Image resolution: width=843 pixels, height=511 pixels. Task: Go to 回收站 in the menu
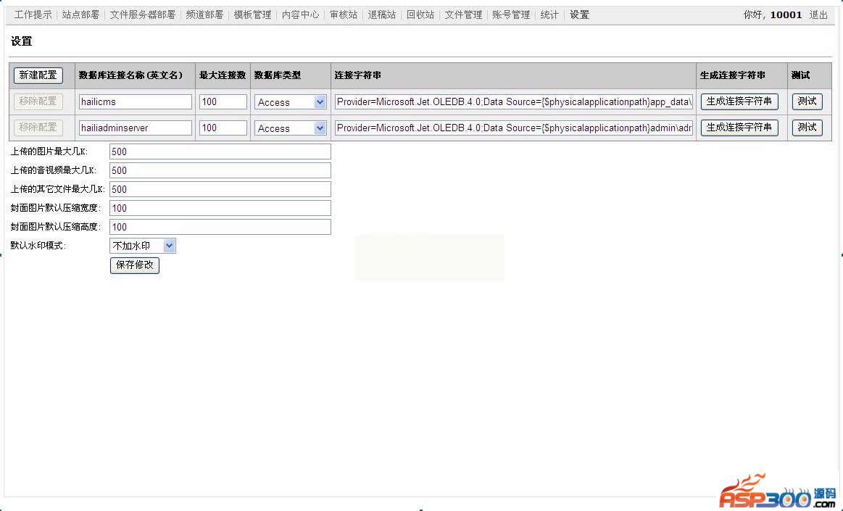tap(420, 15)
